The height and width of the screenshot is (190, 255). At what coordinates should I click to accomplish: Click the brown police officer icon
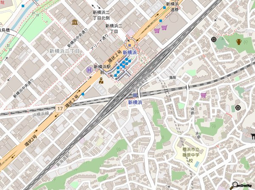point(101,80)
